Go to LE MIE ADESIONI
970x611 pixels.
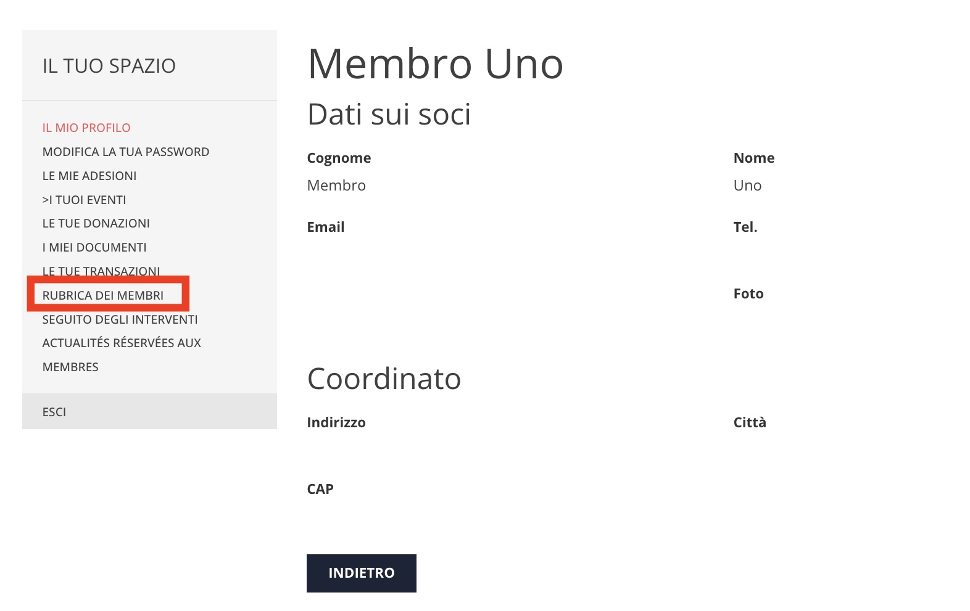pyautogui.click(x=89, y=176)
